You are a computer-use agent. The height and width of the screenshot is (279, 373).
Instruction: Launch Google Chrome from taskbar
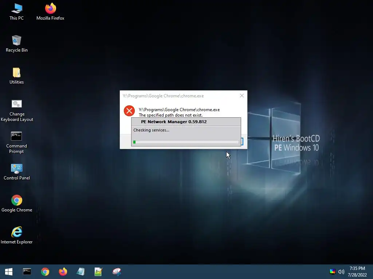[x=45, y=272]
